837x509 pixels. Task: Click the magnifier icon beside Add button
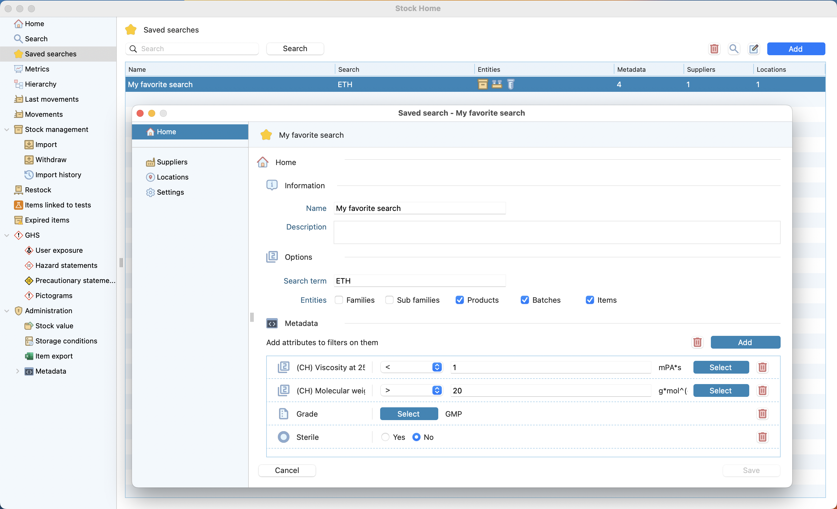point(734,49)
